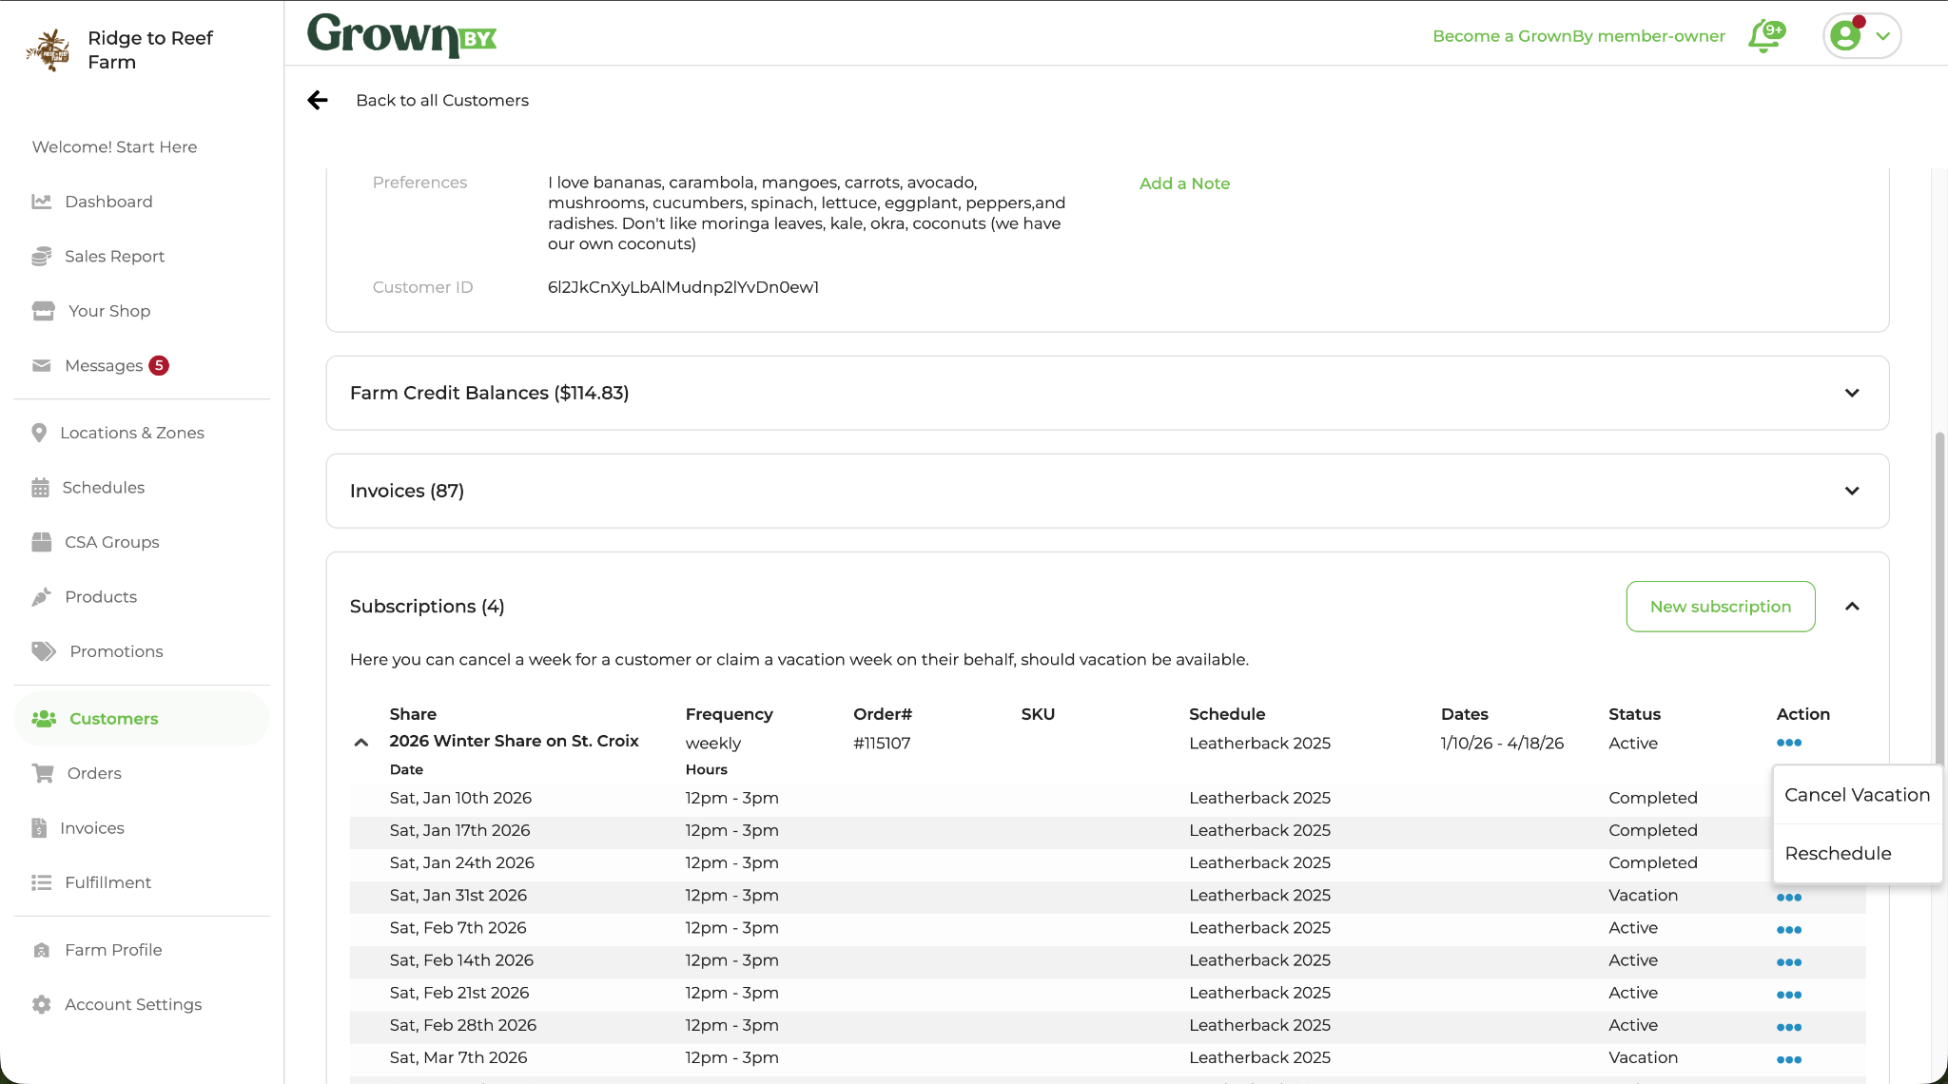
Task: Open Messages with 5 unread
Action: (104, 366)
